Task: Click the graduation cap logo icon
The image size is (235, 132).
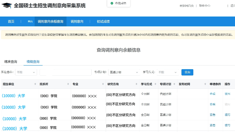Action: 7,6
